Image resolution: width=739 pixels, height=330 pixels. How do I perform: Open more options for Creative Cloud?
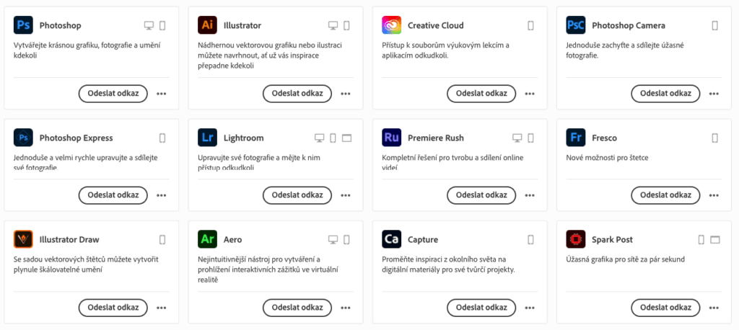530,94
